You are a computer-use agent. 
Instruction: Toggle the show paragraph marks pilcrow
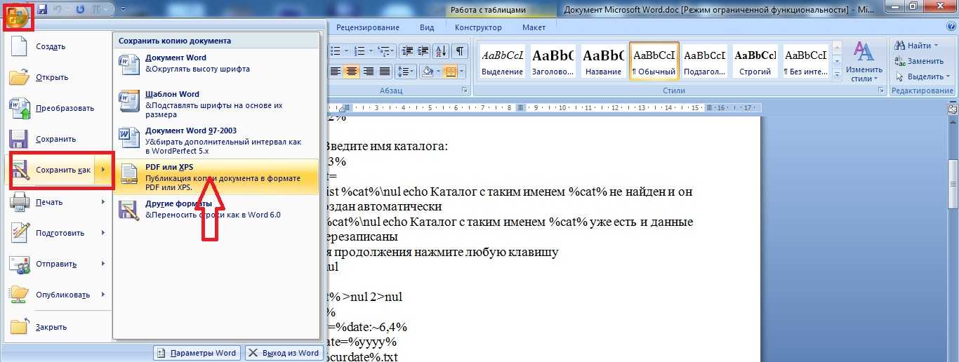coord(459,51)
